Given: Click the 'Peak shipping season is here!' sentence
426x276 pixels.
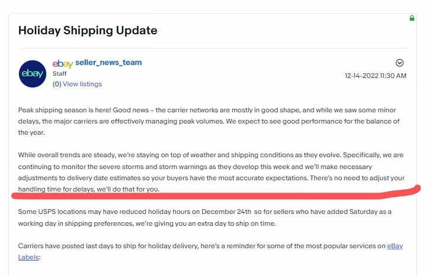Looking at the screenshot, I should tap(65, 110).
